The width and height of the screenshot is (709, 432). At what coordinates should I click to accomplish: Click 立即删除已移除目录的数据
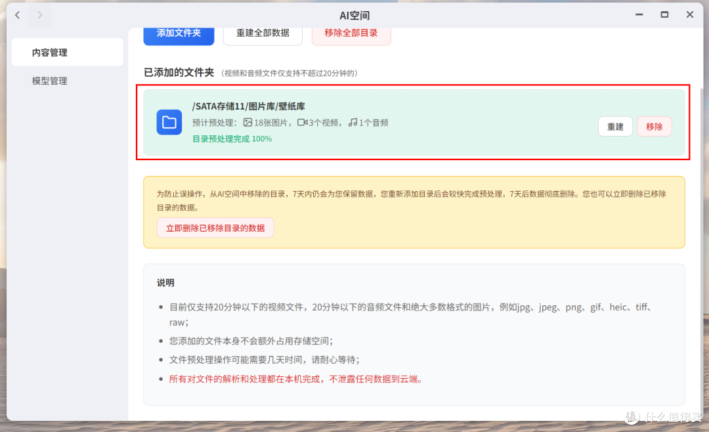tap(215, 228)
